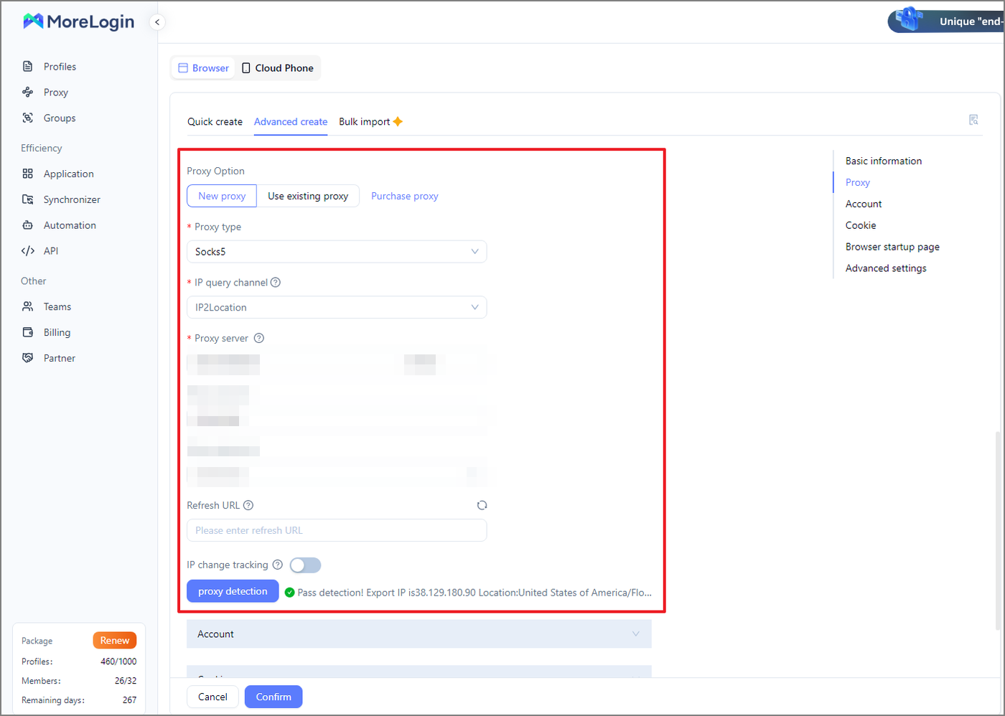Click the Proxy server help icon

pyautogui.click(x=259, y=338)
